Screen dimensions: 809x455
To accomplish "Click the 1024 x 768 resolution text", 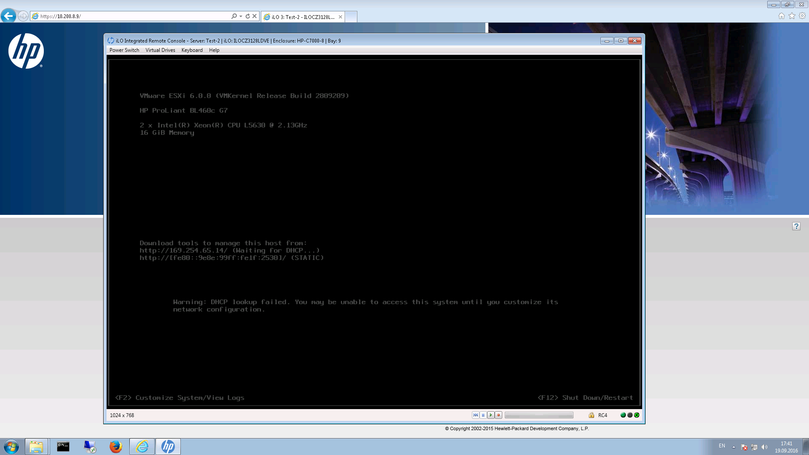I will [x=122, y=415].
